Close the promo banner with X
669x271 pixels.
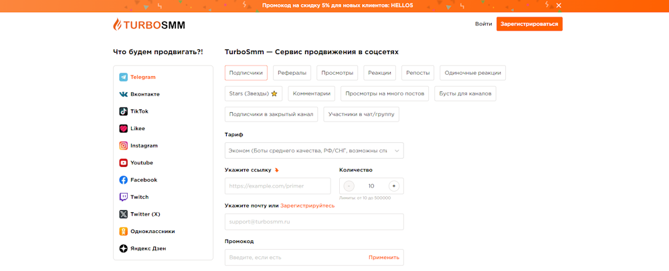click(559, 5)
